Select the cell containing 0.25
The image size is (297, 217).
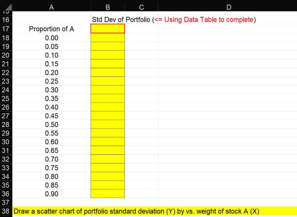click(51, 81)
